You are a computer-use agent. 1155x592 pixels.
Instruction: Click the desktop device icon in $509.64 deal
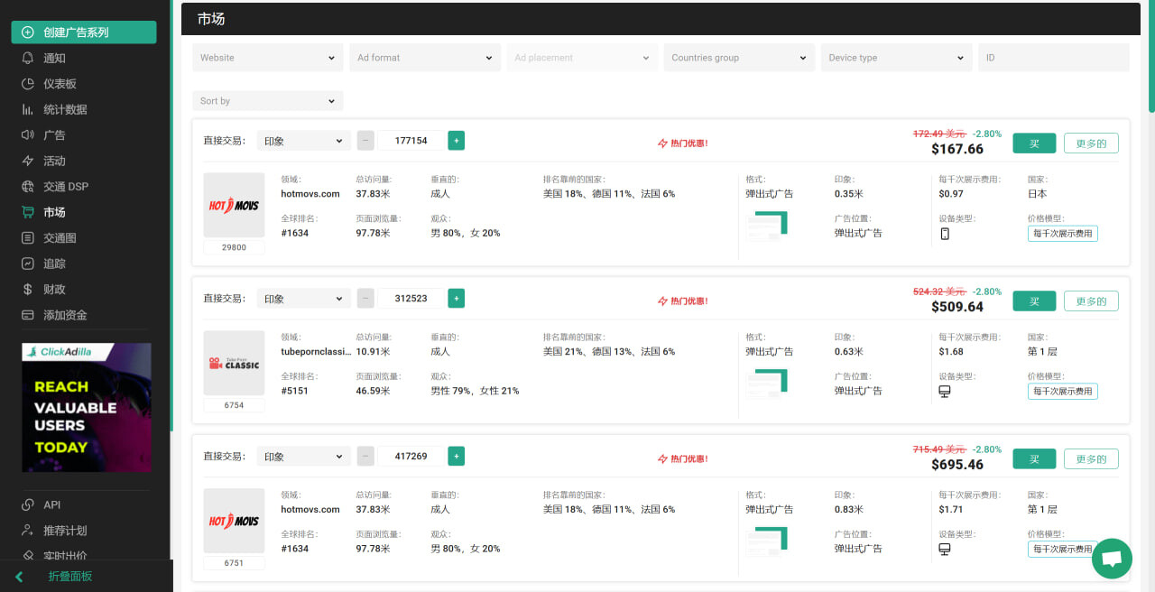945,392
